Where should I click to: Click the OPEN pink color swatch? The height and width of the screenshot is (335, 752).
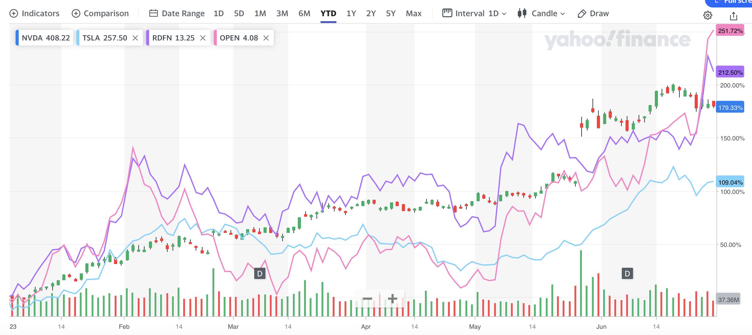point(215,38)
